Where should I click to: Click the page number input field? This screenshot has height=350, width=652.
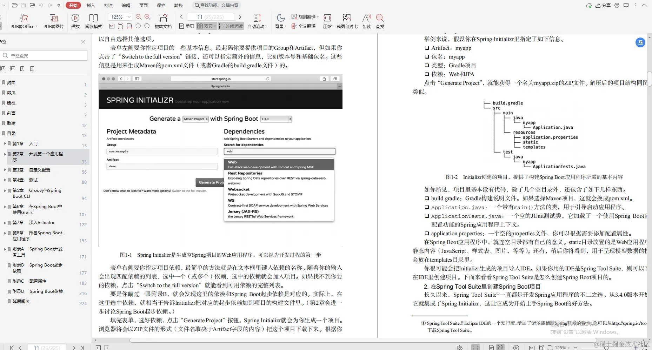pos(211,17)
